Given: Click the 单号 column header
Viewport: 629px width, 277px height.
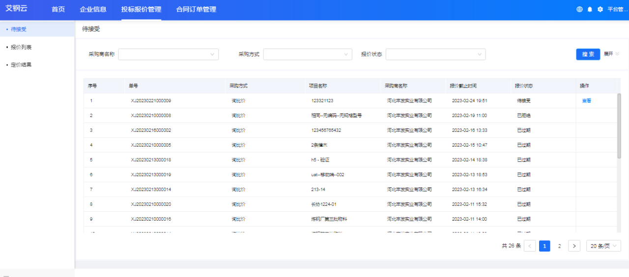Looking at the screenshot, I should click(133, 86).
